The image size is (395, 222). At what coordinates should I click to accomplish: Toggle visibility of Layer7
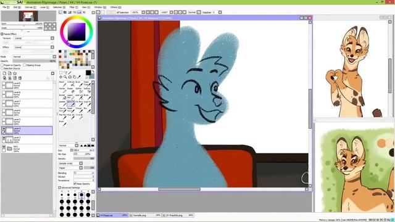click(4, 102)
